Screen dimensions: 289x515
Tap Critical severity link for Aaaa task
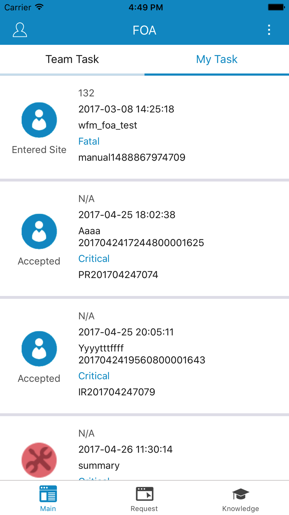[94, 259]
